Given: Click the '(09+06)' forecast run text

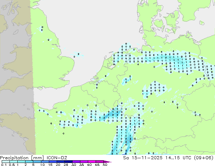Looking at the screenshot, I should click(x=203, y=158).
